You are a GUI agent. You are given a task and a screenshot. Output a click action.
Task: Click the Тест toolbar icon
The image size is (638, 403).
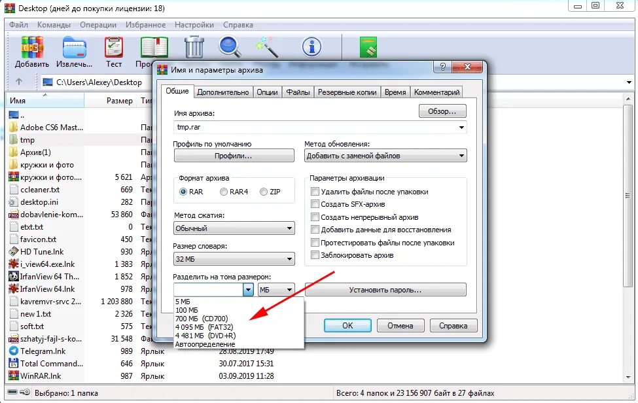[x=113, y=47]
